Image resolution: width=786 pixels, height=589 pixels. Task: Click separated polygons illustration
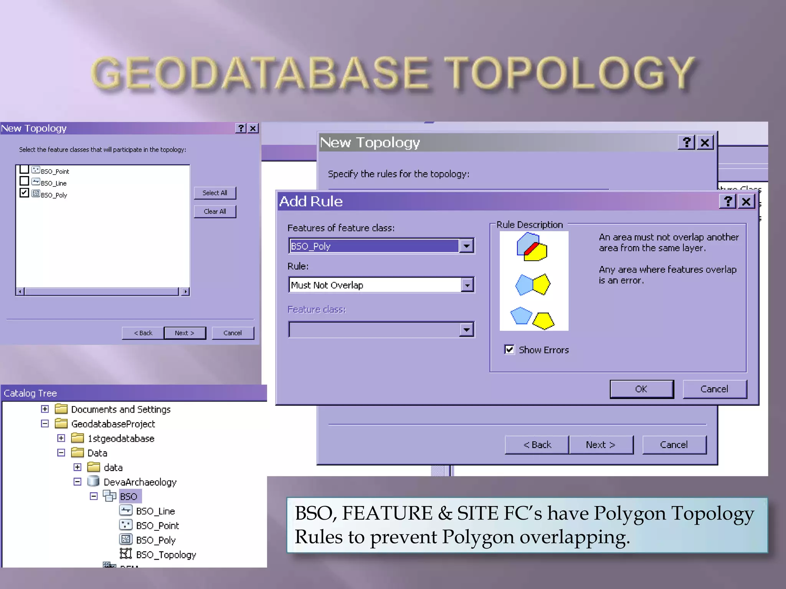click(x=532, y=318)
